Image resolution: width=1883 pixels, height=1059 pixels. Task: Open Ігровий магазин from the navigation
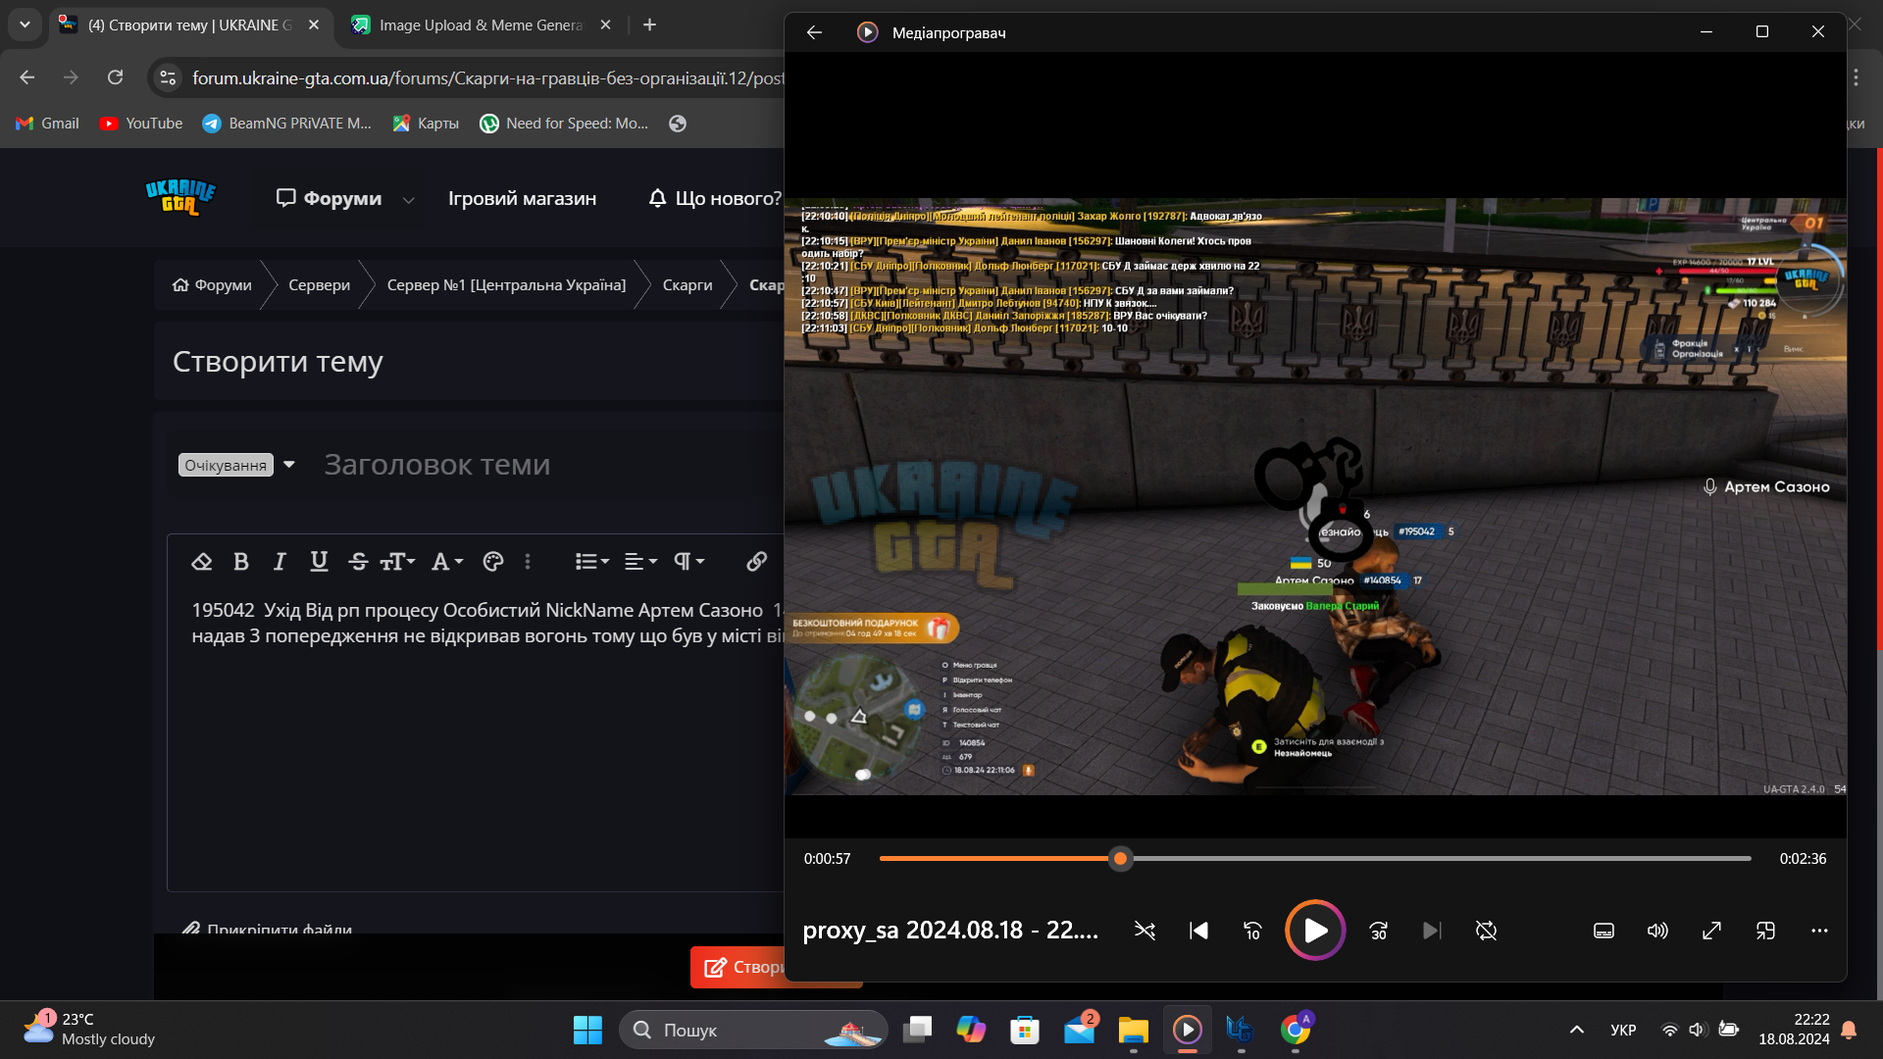tap(522, 198)
